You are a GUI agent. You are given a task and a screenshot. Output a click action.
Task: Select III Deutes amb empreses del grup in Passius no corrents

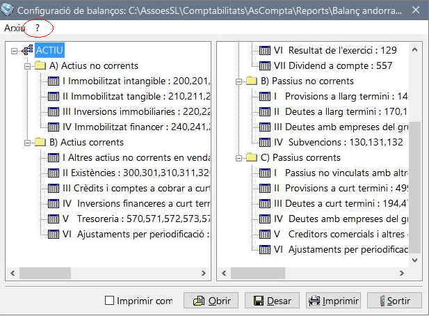341,127
